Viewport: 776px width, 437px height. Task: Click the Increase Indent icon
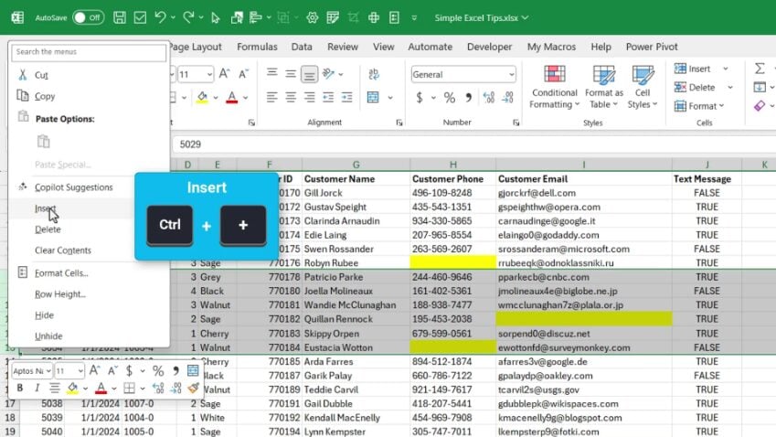click(x=347, y=97)
